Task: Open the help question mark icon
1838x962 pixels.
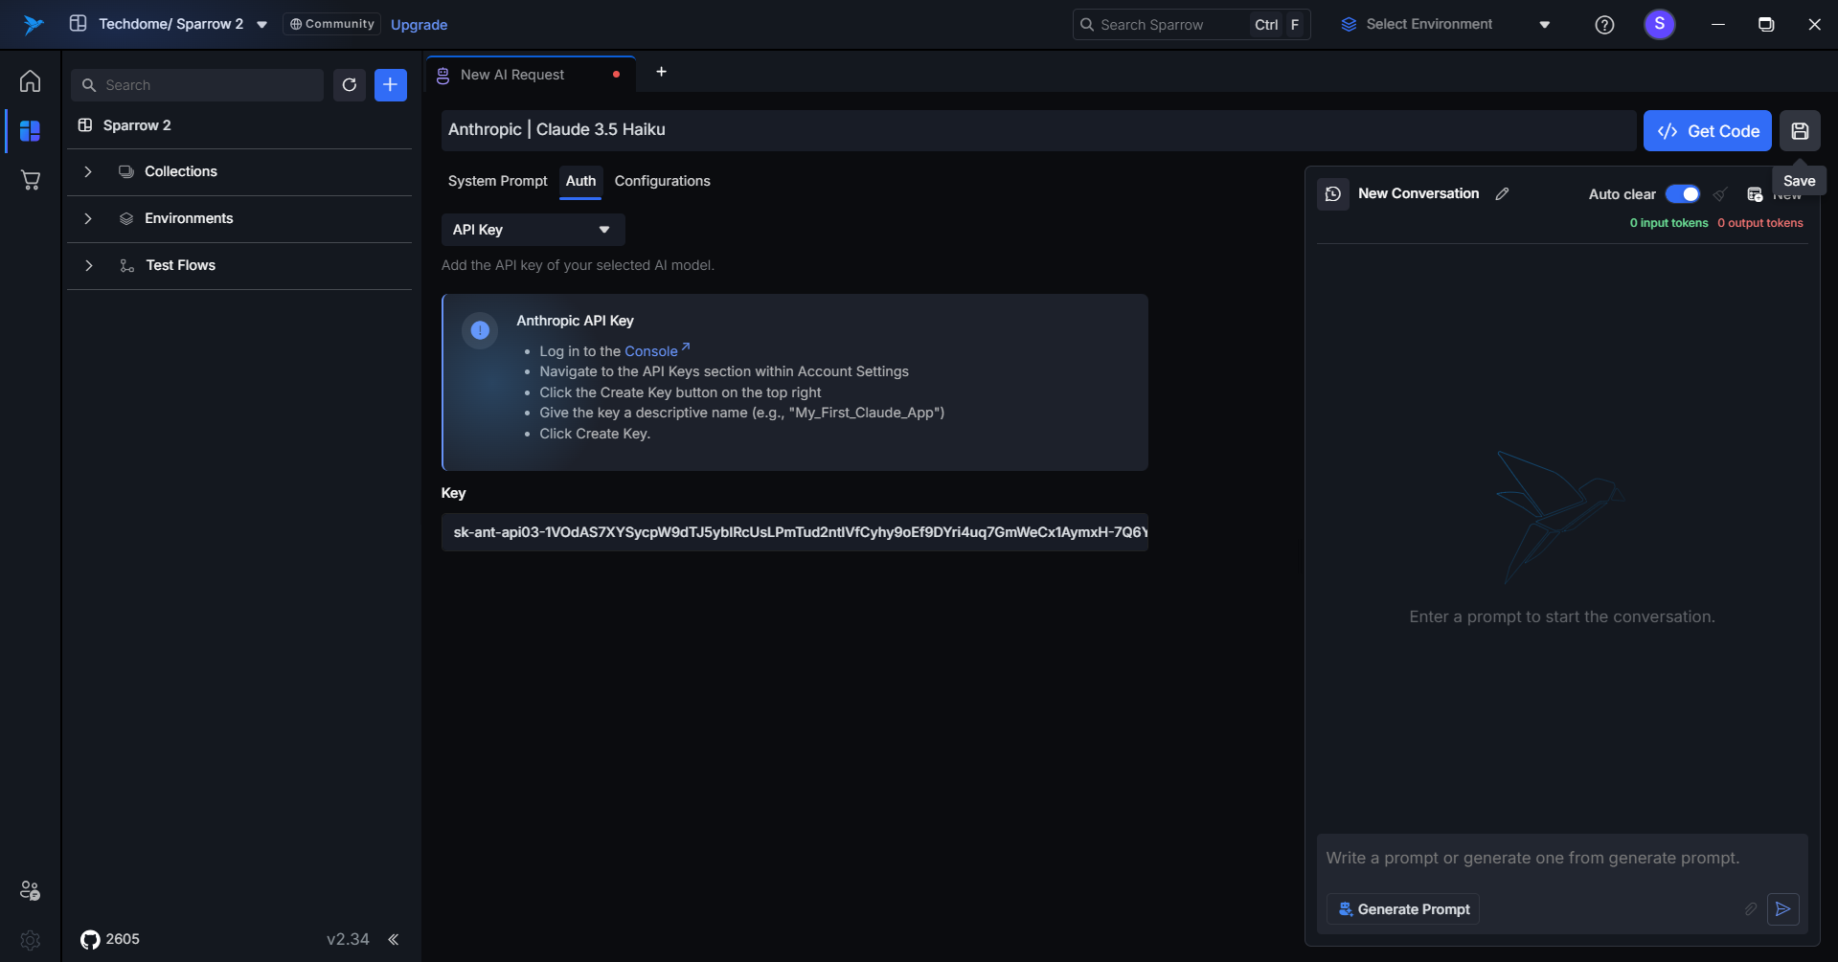Action: click(x=1604, y=25)
